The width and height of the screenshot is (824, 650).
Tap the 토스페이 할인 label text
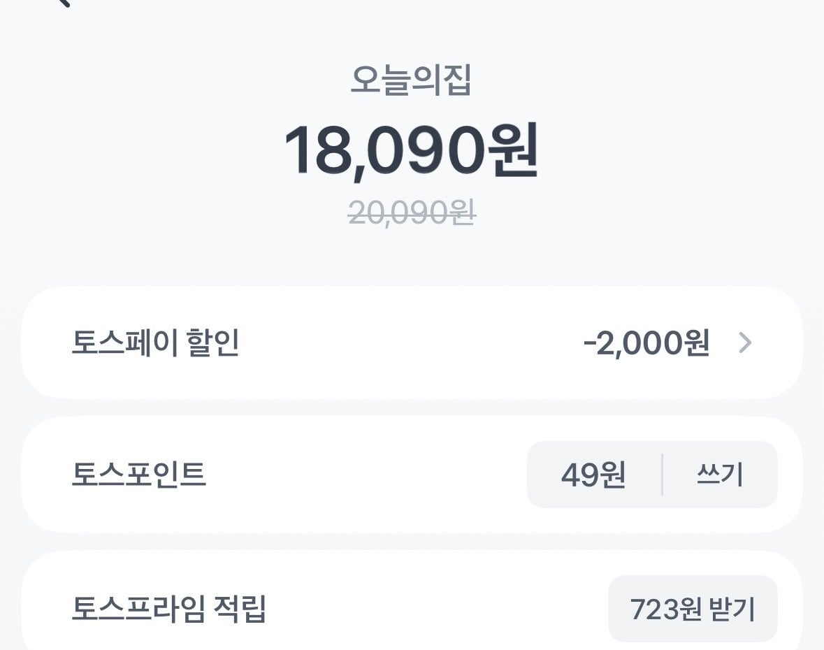click(155, 342)
